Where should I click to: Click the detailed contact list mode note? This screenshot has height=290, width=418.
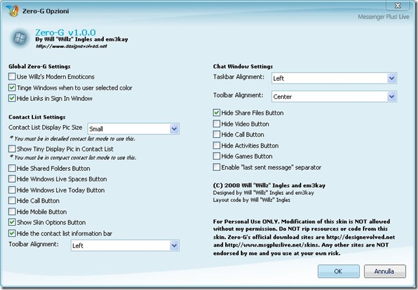72,139
